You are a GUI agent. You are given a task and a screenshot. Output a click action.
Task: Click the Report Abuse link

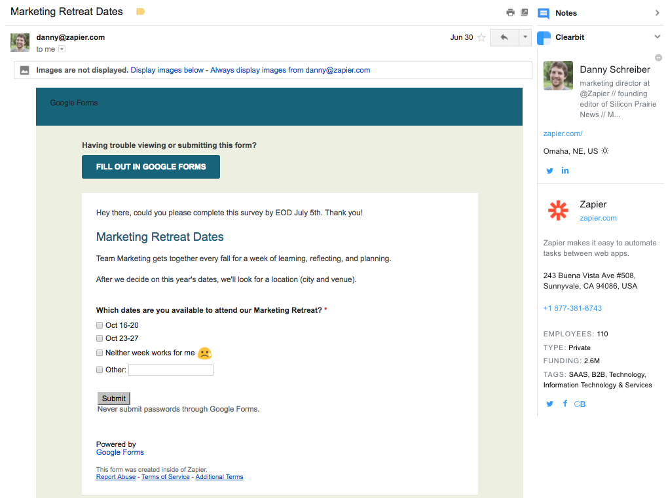pyautogui.click(x=116, y=477)
